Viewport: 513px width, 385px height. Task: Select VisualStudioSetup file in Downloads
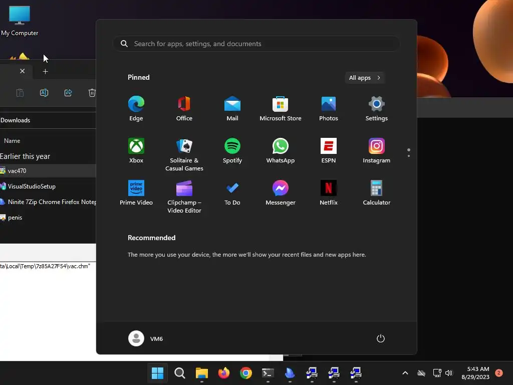pos(48,186)
